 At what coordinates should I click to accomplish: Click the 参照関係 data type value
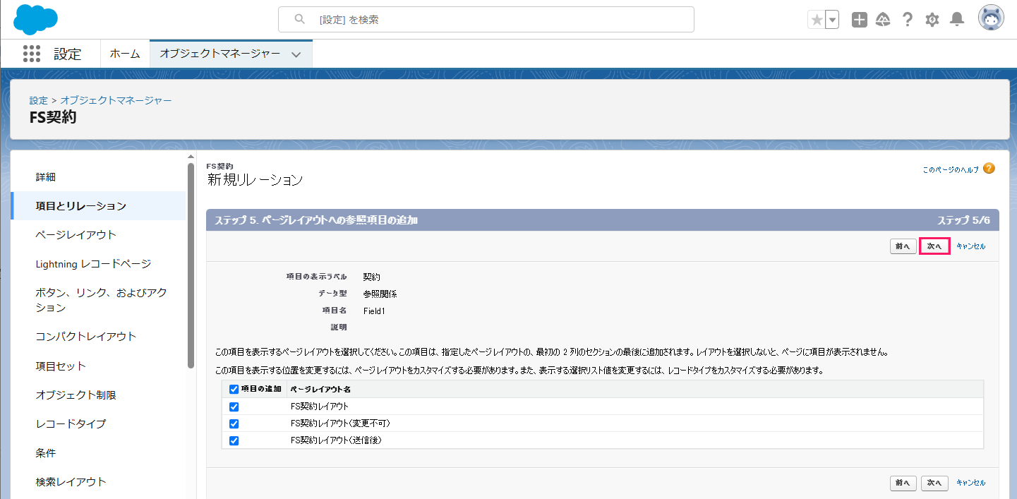click(x=380, y=294)
